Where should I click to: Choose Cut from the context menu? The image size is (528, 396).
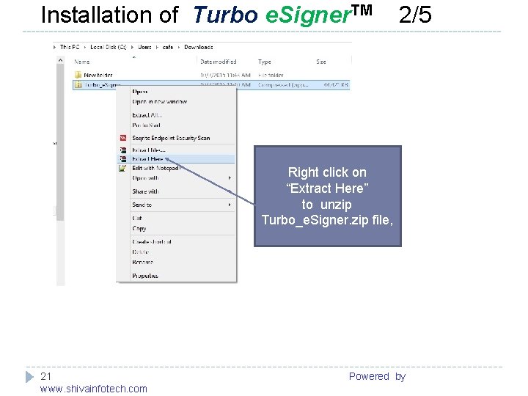point(137,219)
